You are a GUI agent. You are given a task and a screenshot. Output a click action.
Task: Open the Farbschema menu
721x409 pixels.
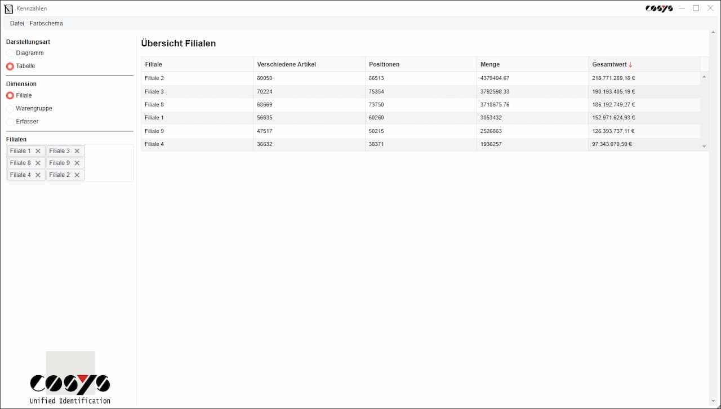coord(46,24)
